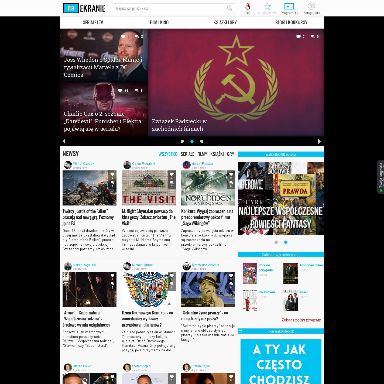Select first dot of naEKRANIE poleca carousel
384x384 pixels.
276,242
